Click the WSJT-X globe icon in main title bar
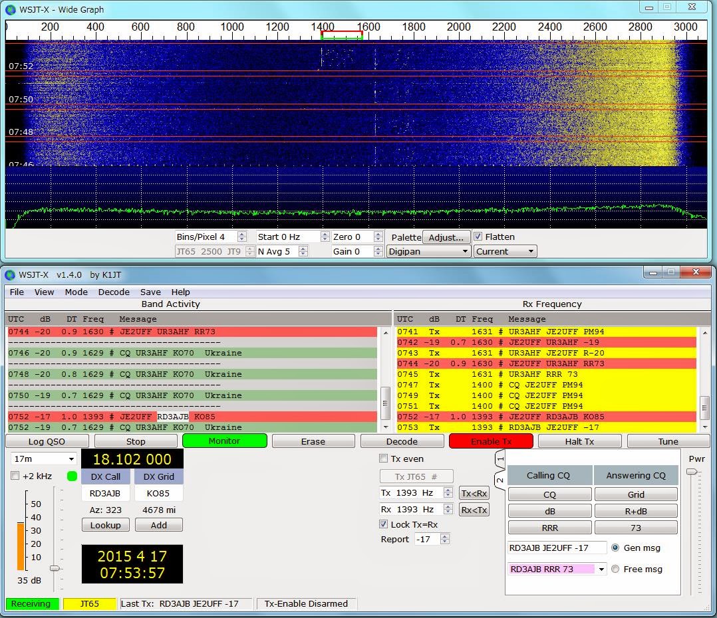The width and height of the screenshot is (717, 618). pyautogui.click(x=11, y=274)
